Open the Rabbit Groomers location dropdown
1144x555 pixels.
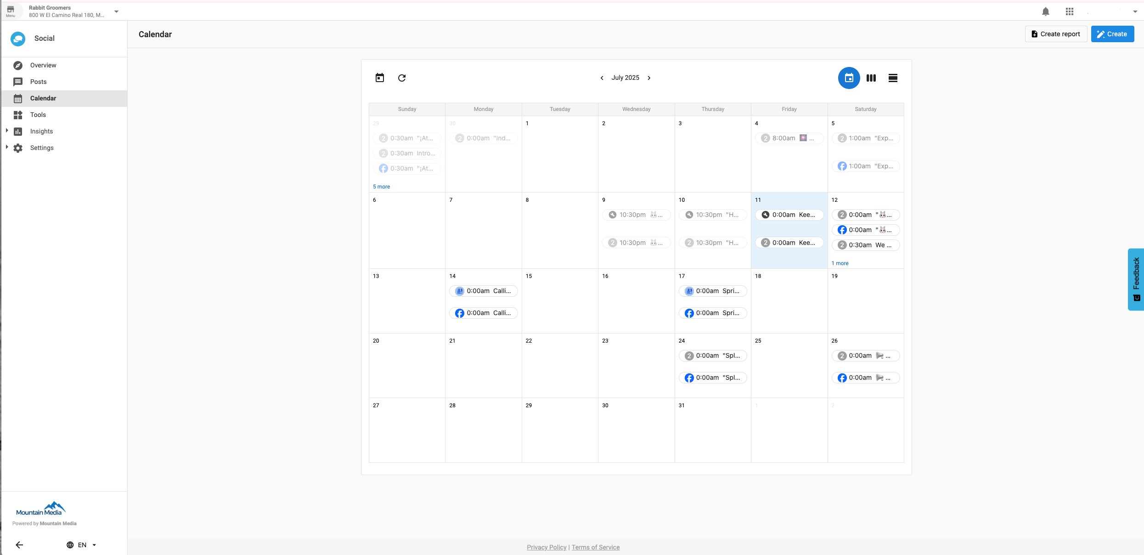117,11
